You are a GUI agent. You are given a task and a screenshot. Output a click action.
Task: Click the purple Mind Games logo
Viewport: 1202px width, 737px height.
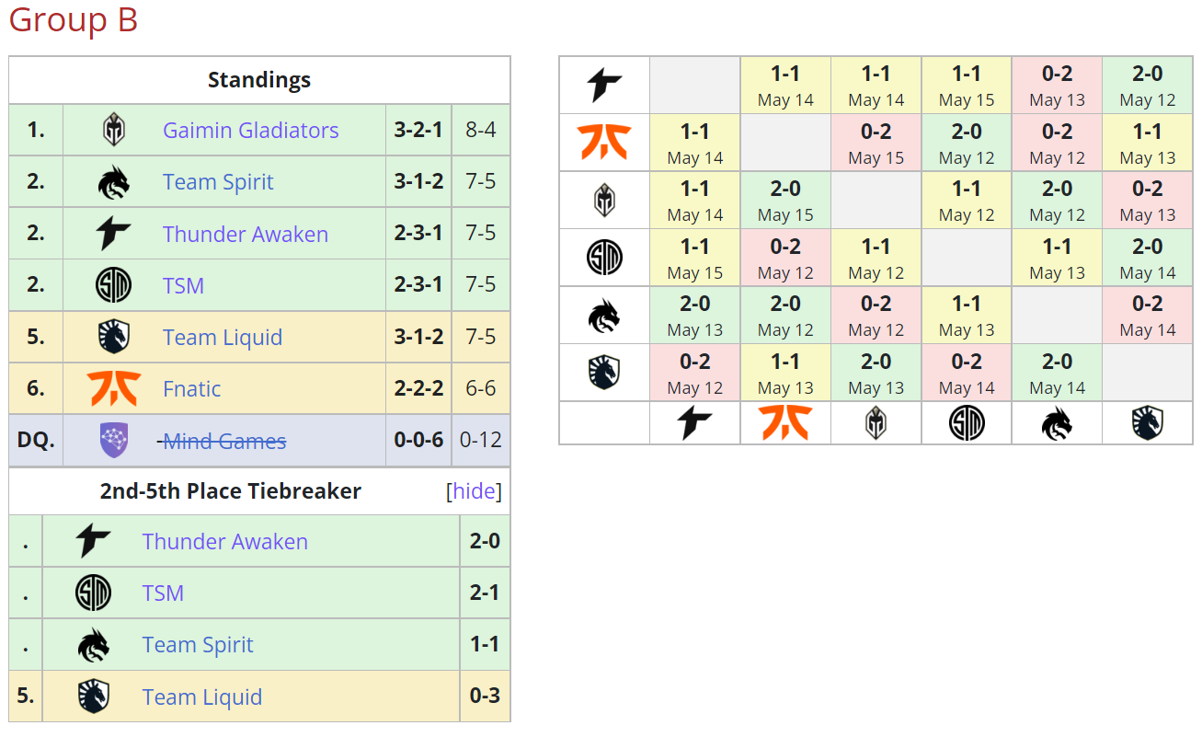click(113, 441)
